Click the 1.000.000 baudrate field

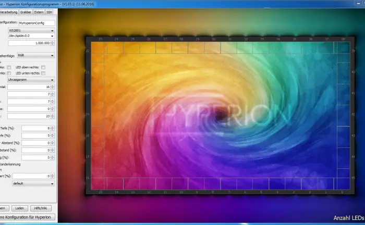(29, 43)
